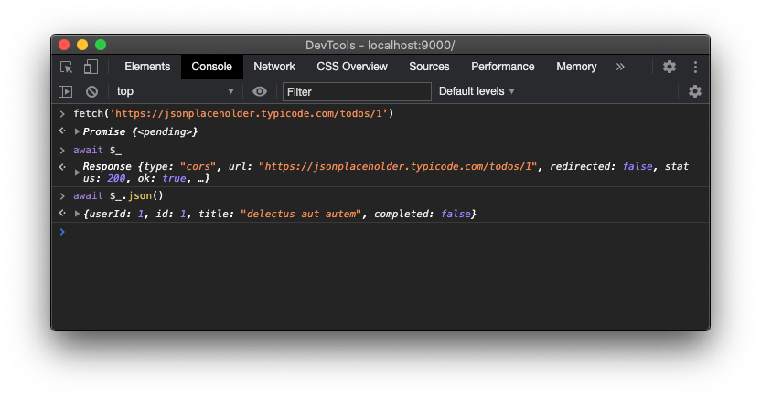Select the inspect element picker icon
Viewport: 761px width, 398px height.
pyautogui.click(x=67, y=67)
